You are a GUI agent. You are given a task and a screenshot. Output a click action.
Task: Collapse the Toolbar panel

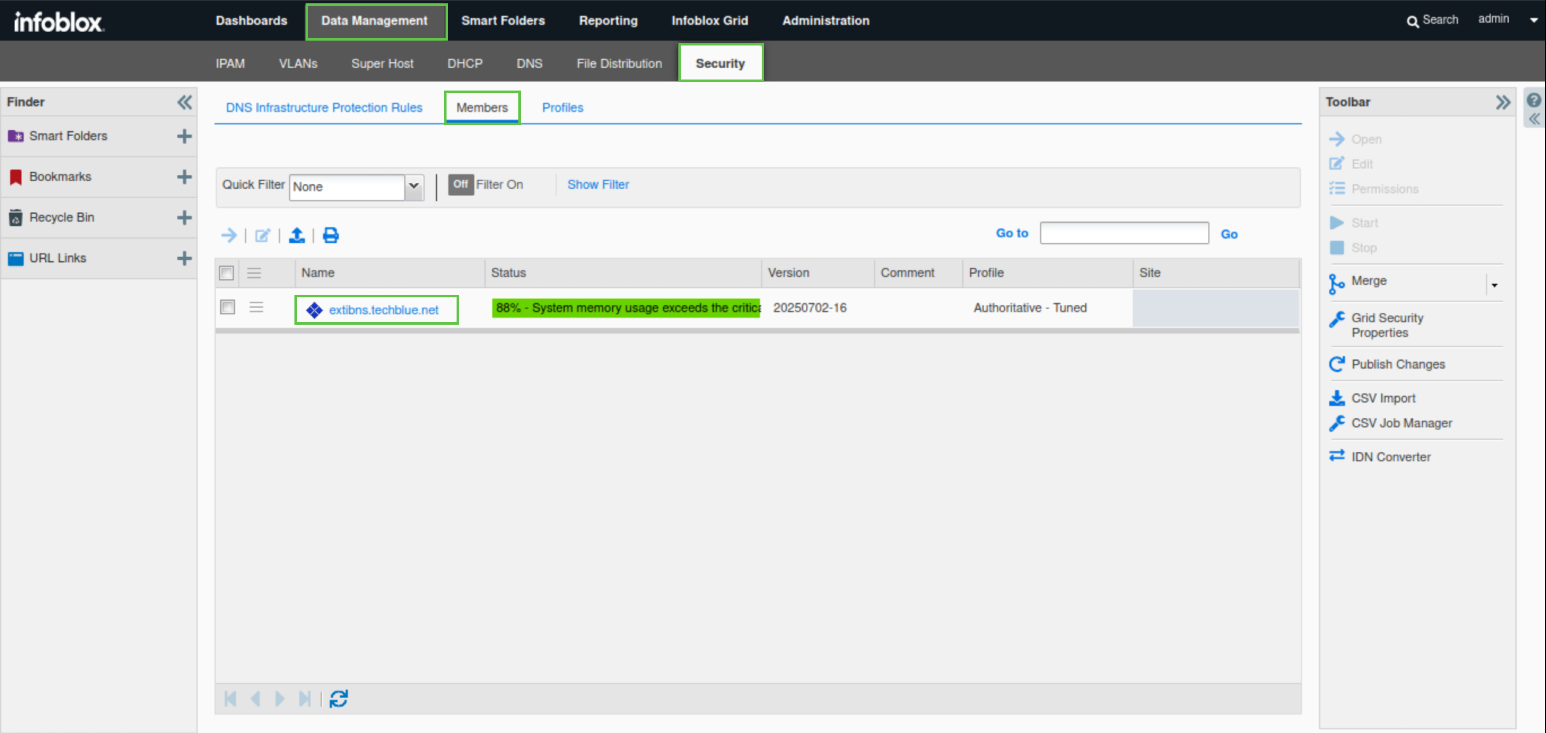pyautogui.click(x=1503, y=102)
